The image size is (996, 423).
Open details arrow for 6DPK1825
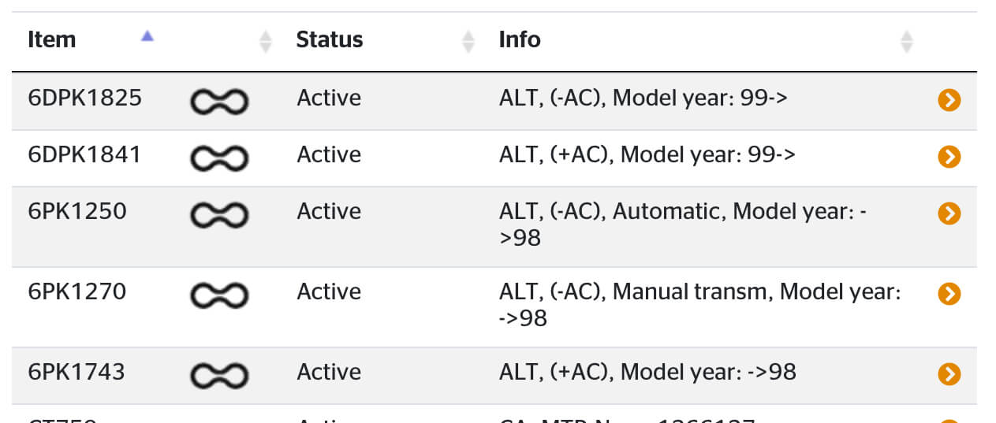tap(949, 100)
